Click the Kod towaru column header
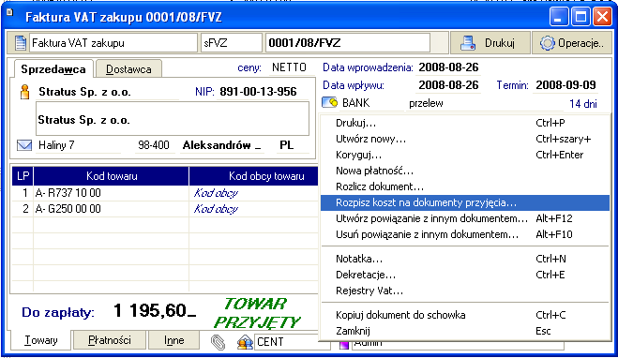The image size is (618, 358). (112, 175)
